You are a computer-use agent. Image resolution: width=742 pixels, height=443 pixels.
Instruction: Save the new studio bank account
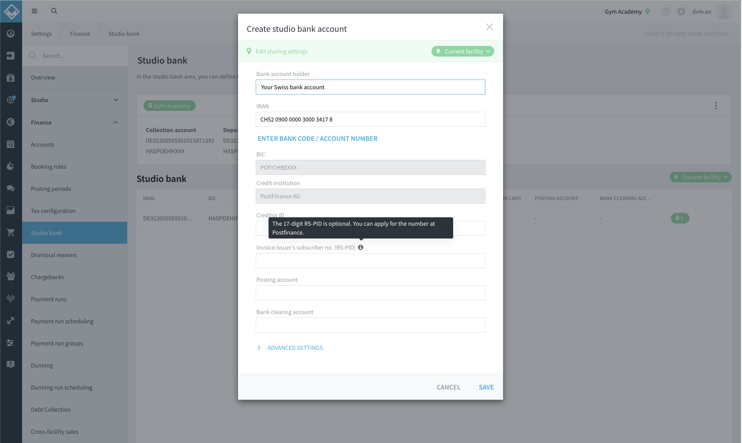tap(486, 387)
